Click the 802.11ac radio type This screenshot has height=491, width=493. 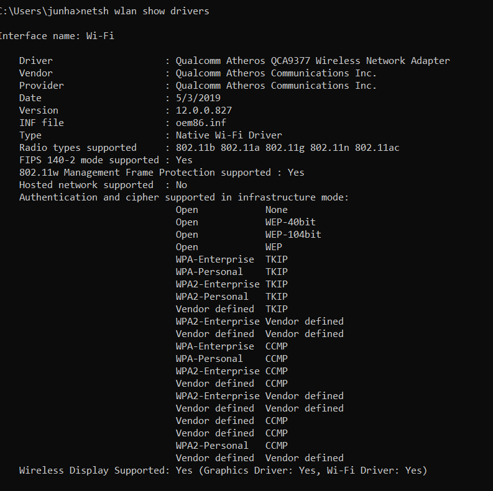(x=377, y=148)
